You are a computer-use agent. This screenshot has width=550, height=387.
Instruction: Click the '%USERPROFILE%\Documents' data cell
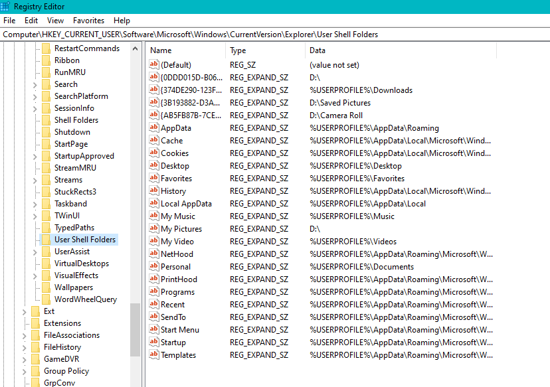[361, 267]
